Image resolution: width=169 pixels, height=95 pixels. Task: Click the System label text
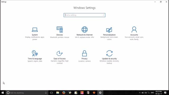click(35, 35)
